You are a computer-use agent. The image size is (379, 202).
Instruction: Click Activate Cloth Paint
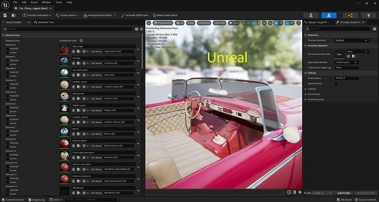tap(135, 15)
